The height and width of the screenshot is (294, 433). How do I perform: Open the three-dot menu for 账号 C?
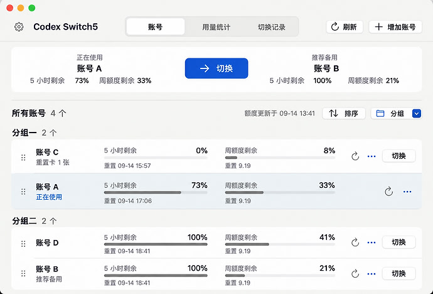pyautogui.click(x=372, y=156)
